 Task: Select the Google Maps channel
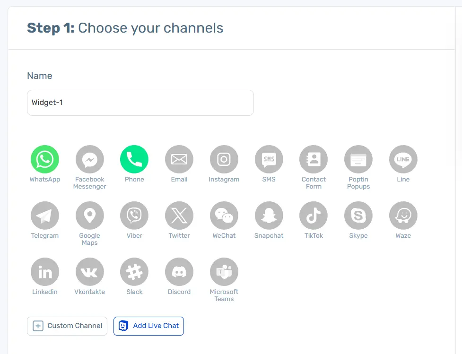pos(90,216)
